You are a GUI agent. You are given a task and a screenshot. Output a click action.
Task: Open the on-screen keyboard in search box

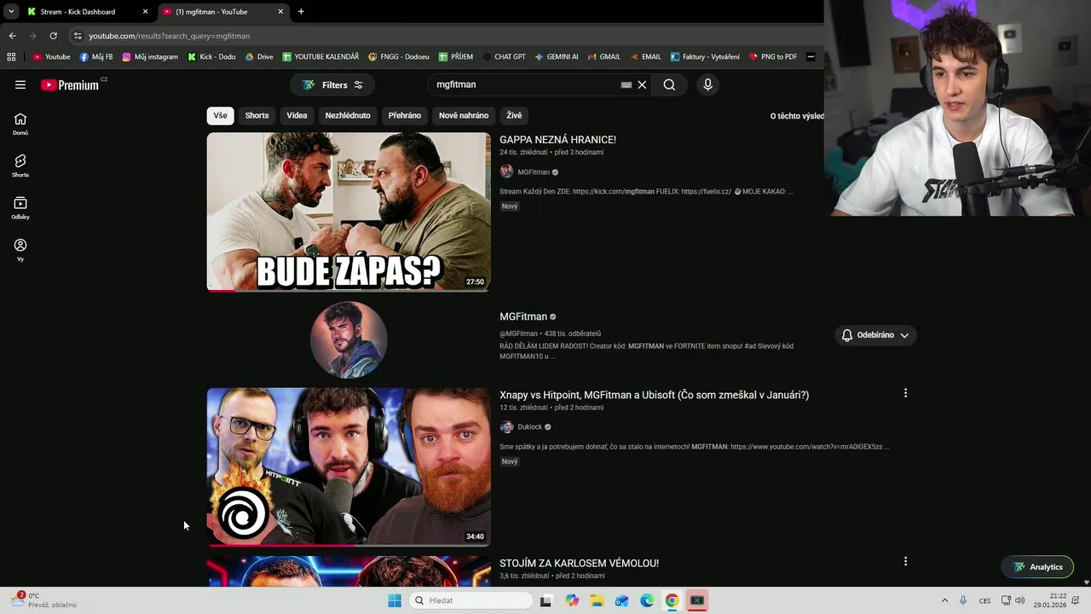(x=626, y=84)
